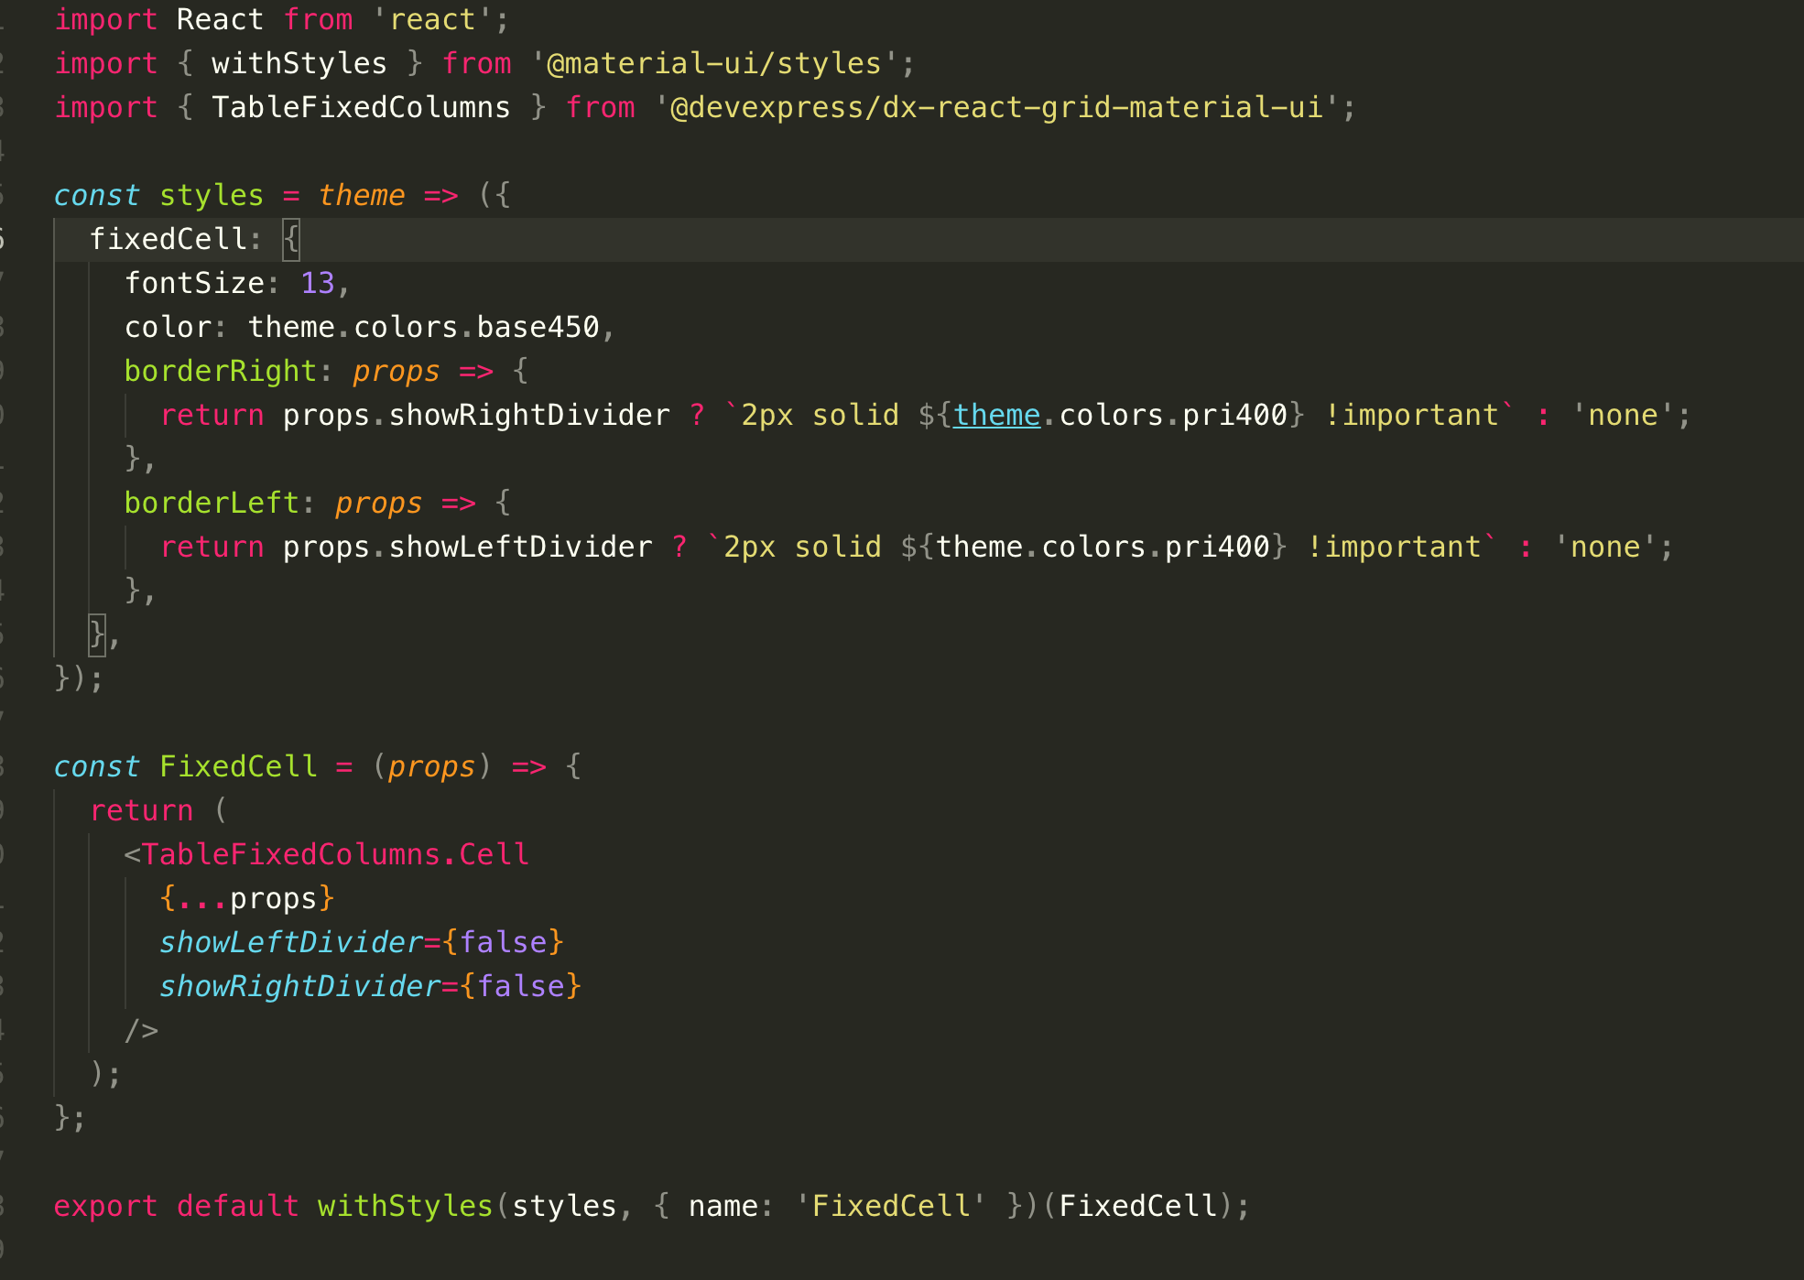The height and width of the screenshot is (1280, 1804).
Task: Click the withStyles import name
Action: tap(298, 63)
